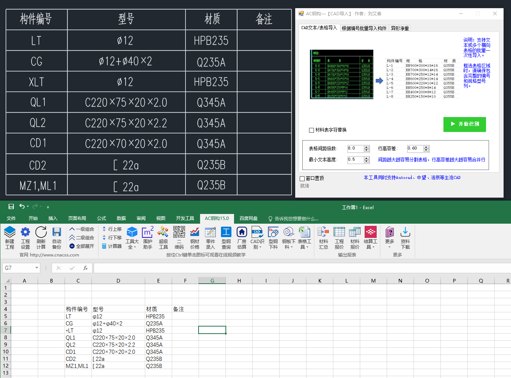Viewport: 511px width, 378px height.
Task: Click the 二维码 QR code icon
Action: click(x=179, y=232)
